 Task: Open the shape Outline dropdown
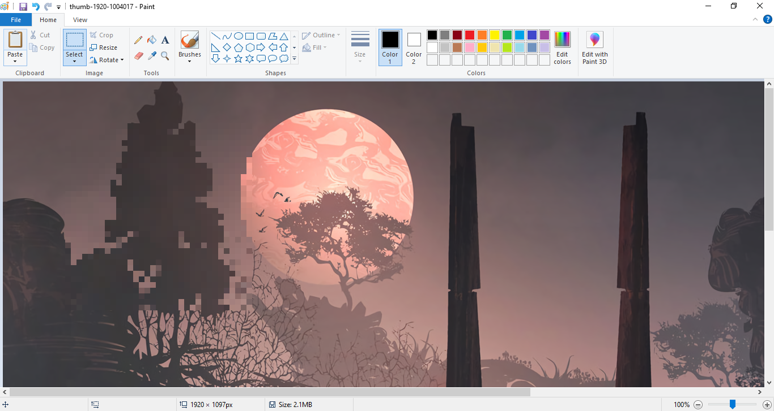tap(321, 35)
